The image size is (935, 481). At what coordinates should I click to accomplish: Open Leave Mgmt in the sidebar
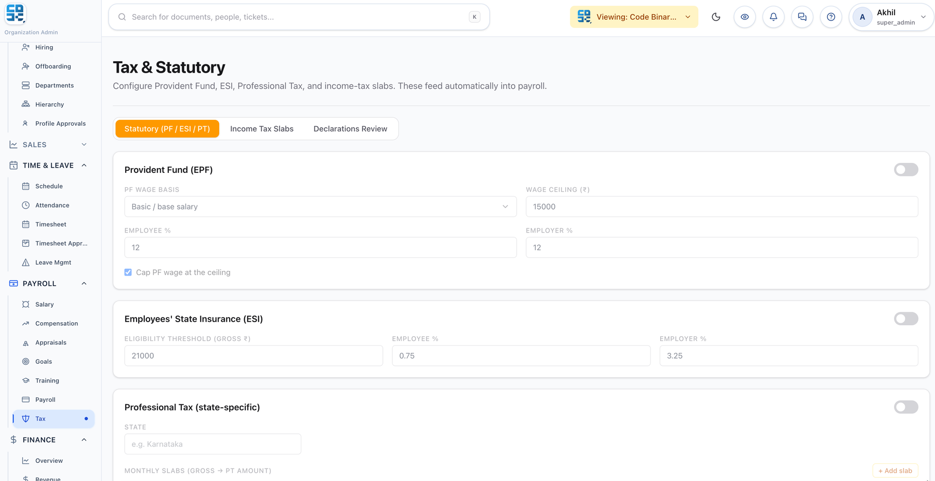[x=53, y=263]
